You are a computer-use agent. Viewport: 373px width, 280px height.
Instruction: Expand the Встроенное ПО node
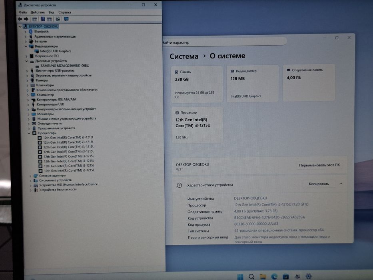tap(26, 56)
